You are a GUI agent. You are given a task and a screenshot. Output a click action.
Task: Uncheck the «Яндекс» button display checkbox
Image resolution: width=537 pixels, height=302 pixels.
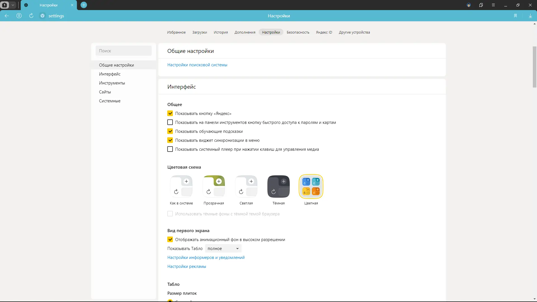click(170, 114)
